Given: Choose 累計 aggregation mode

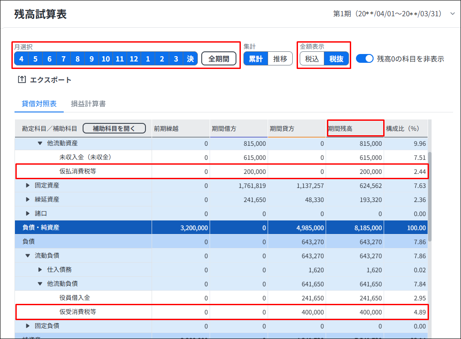Looking at the screenshot, I should [256, 59].
